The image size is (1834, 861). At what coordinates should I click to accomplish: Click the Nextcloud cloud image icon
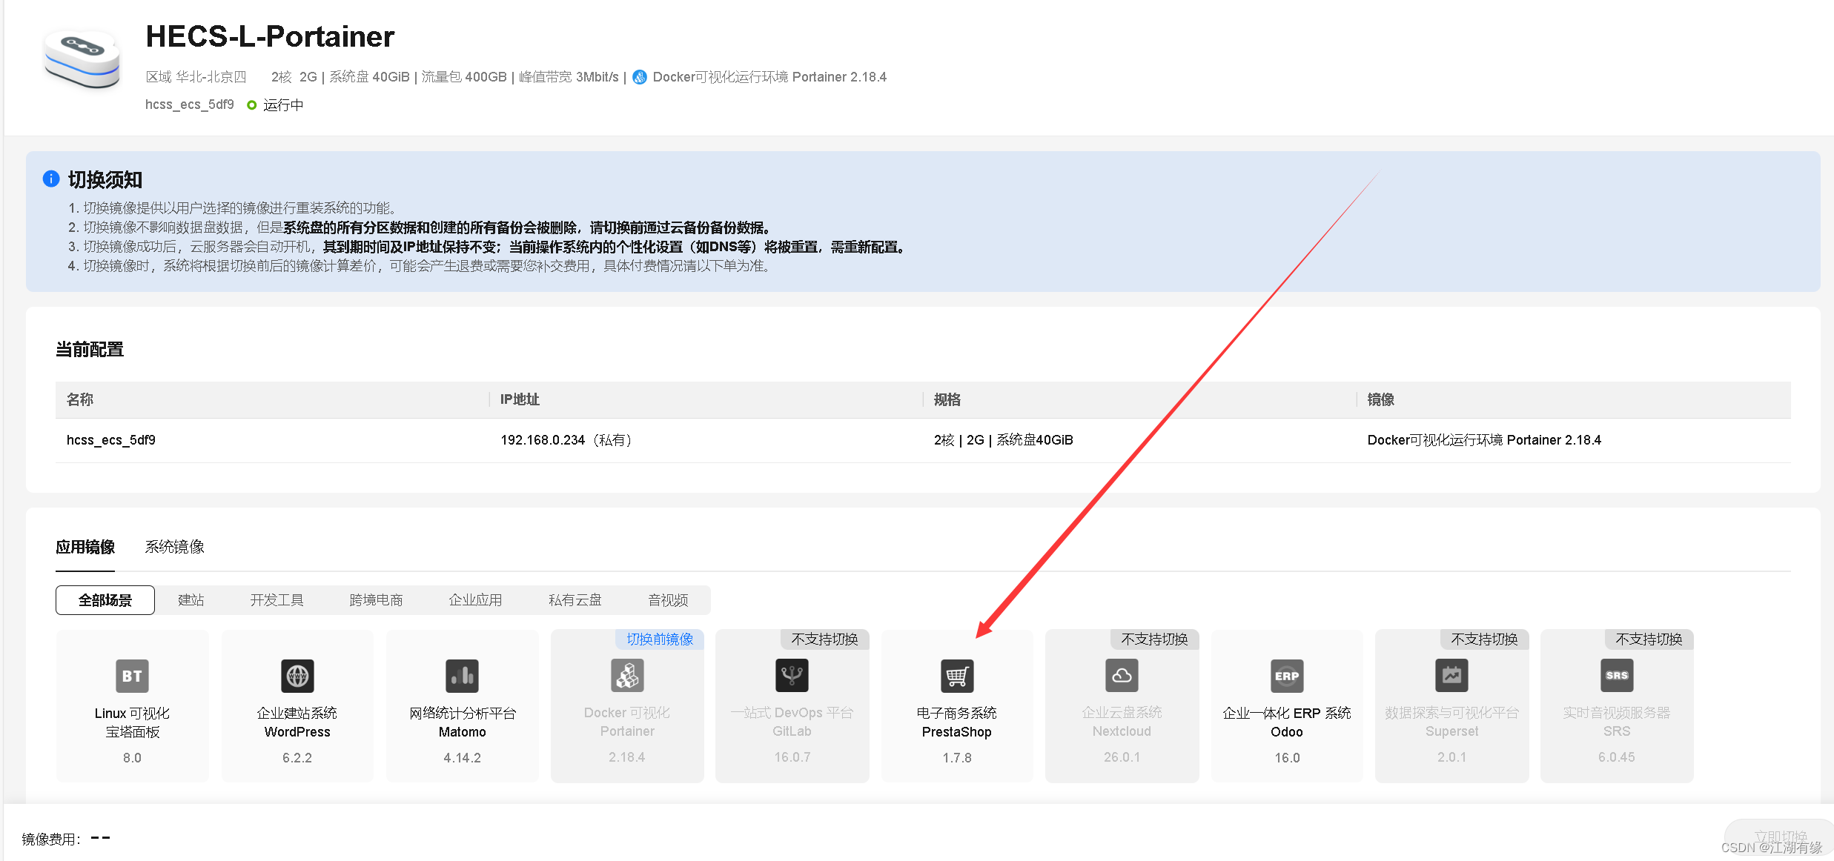click(x=1122, y=676)
